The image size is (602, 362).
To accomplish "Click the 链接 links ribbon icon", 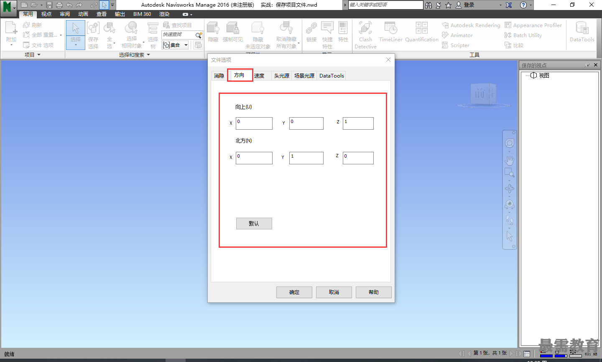I will click(311, 33).
